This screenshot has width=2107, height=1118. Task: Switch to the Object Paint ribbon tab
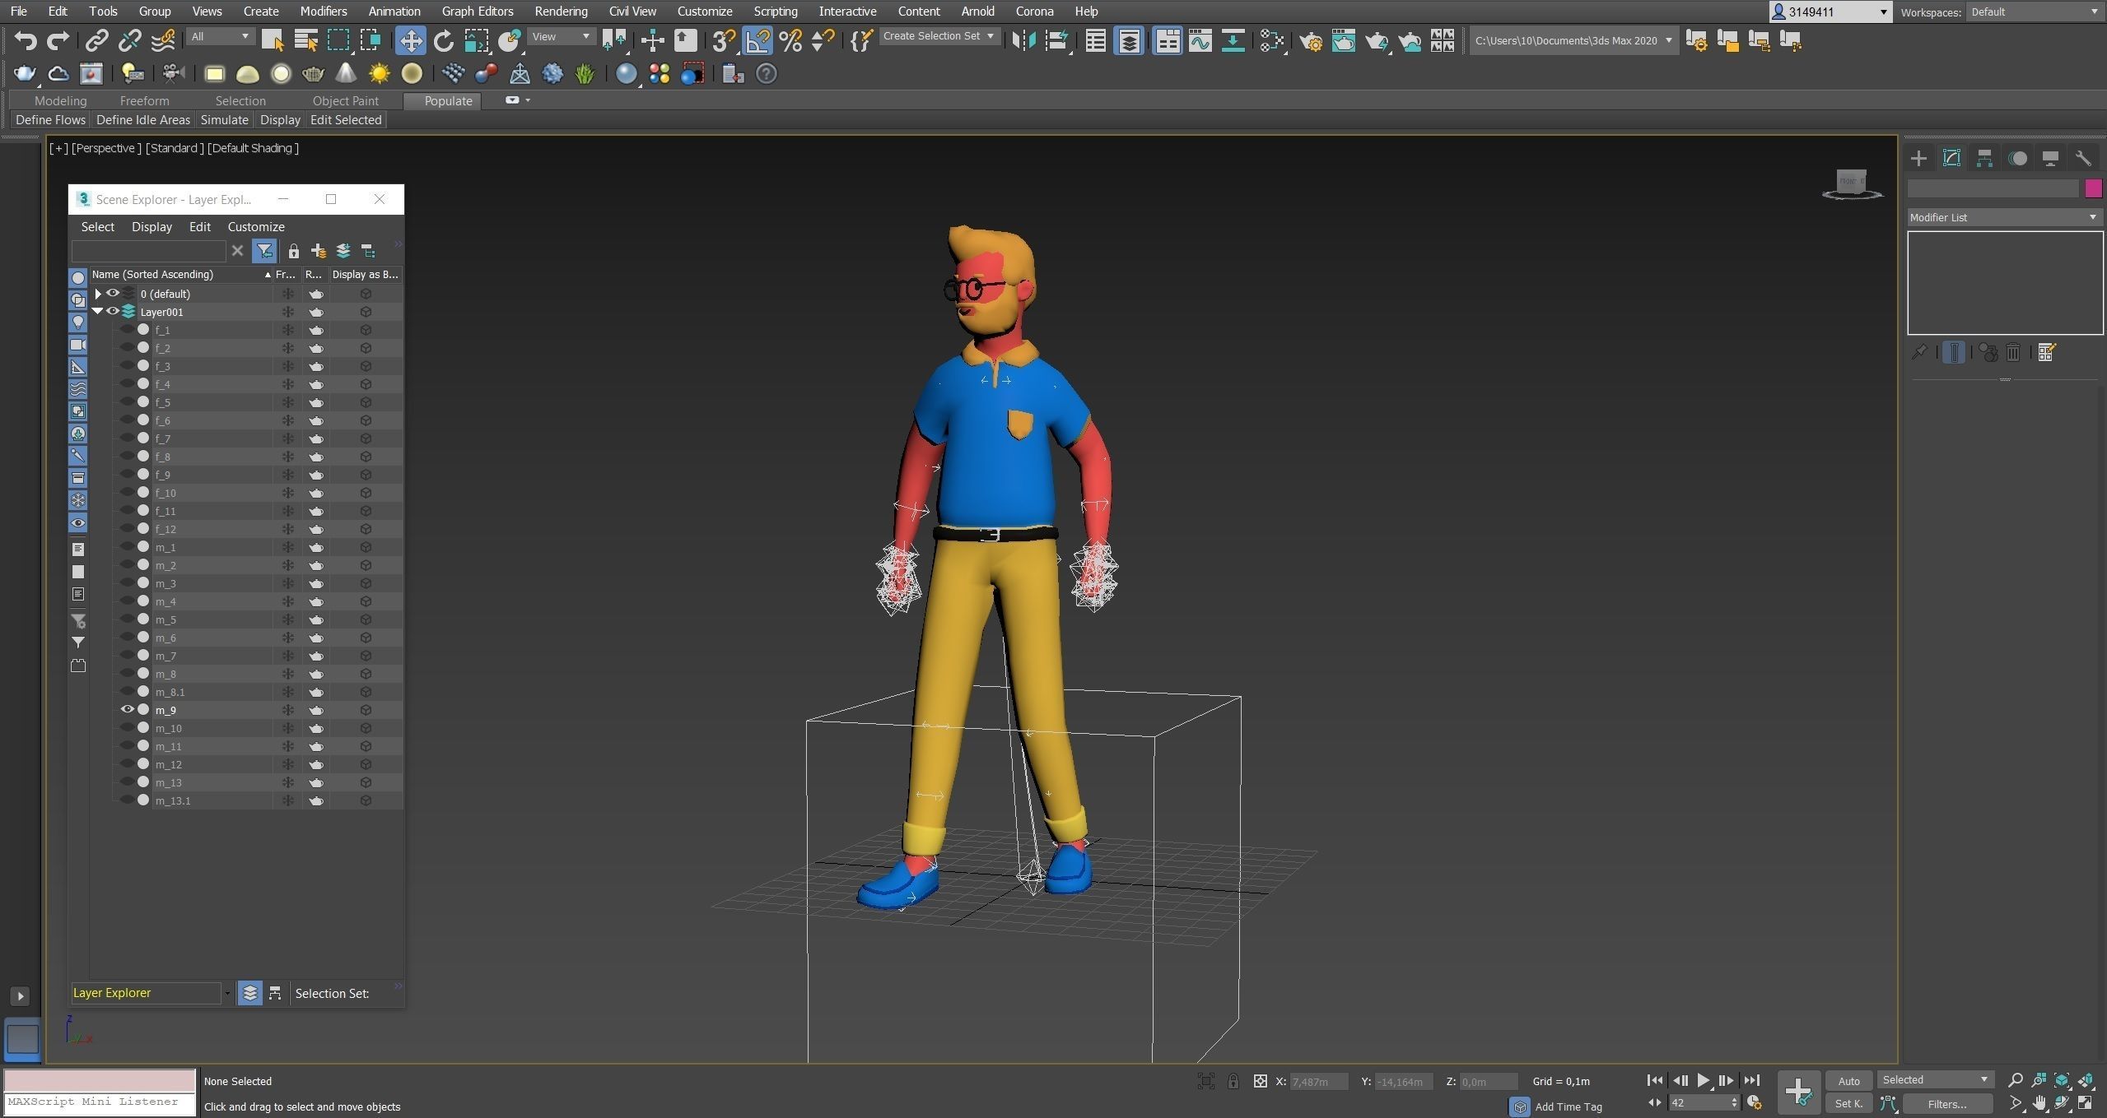tap(345, 100)
